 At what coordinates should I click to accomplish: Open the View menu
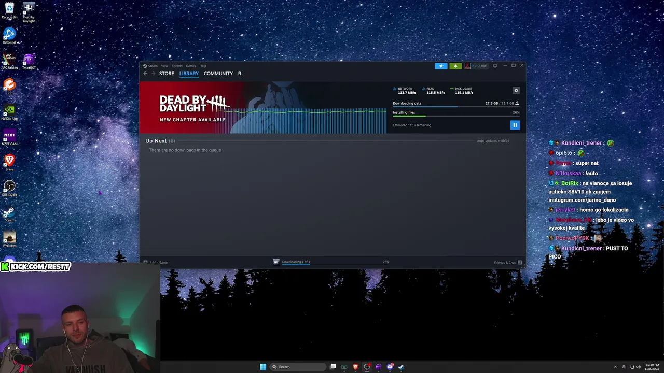(164, 66)
